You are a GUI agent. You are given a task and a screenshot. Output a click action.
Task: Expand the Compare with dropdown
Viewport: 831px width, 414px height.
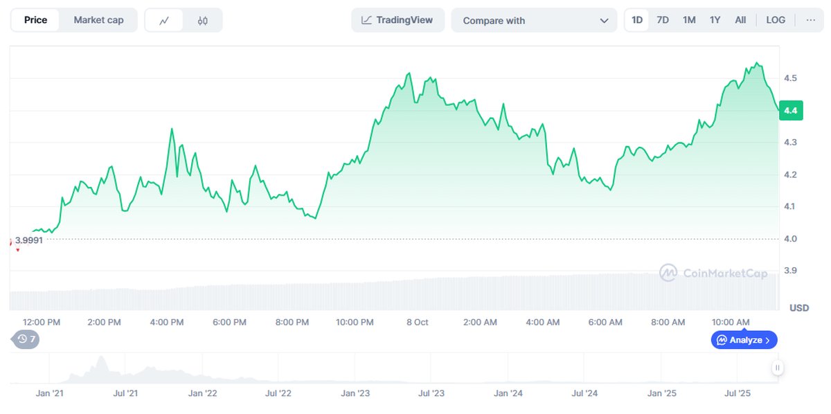tap(534, 20)
